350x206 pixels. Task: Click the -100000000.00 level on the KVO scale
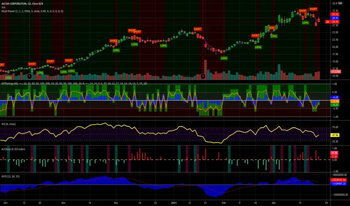pos(339,195)
